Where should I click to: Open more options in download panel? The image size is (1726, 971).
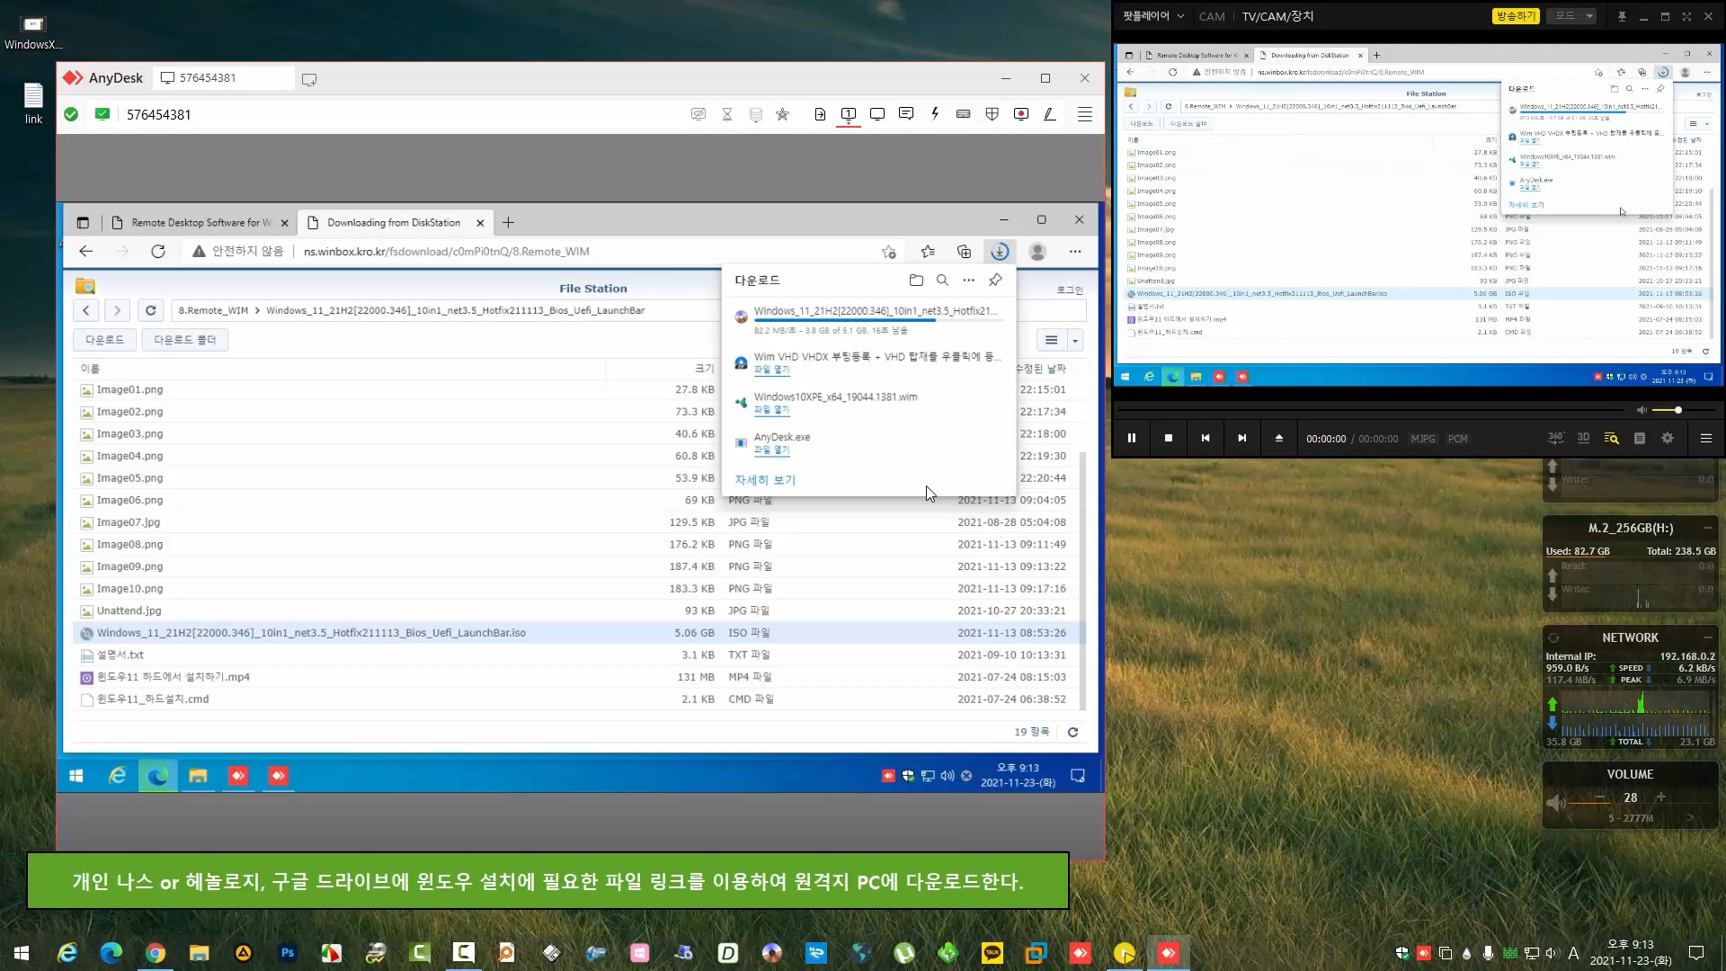[x=968, y=281]
